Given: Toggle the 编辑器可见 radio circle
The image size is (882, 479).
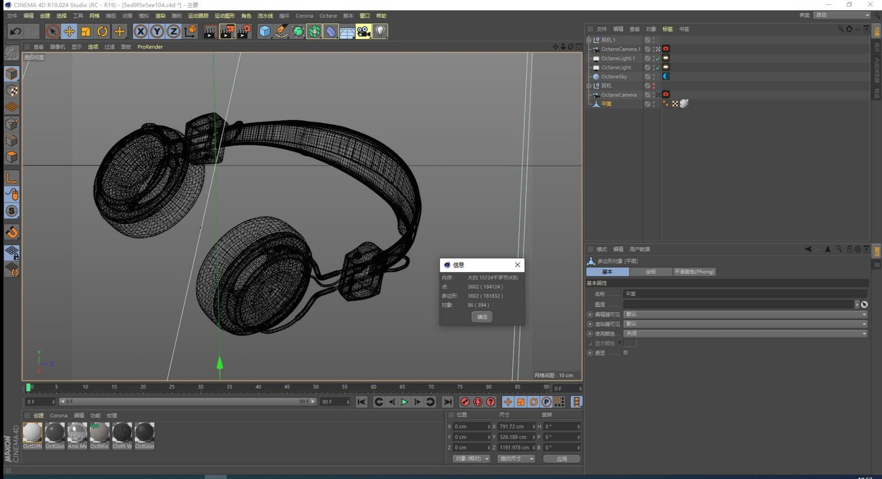Looking at the screenshot, I should pos(590,315).
